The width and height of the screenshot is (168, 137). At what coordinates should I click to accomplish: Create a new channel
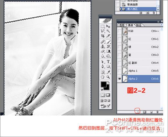click(x=151, y=112)
